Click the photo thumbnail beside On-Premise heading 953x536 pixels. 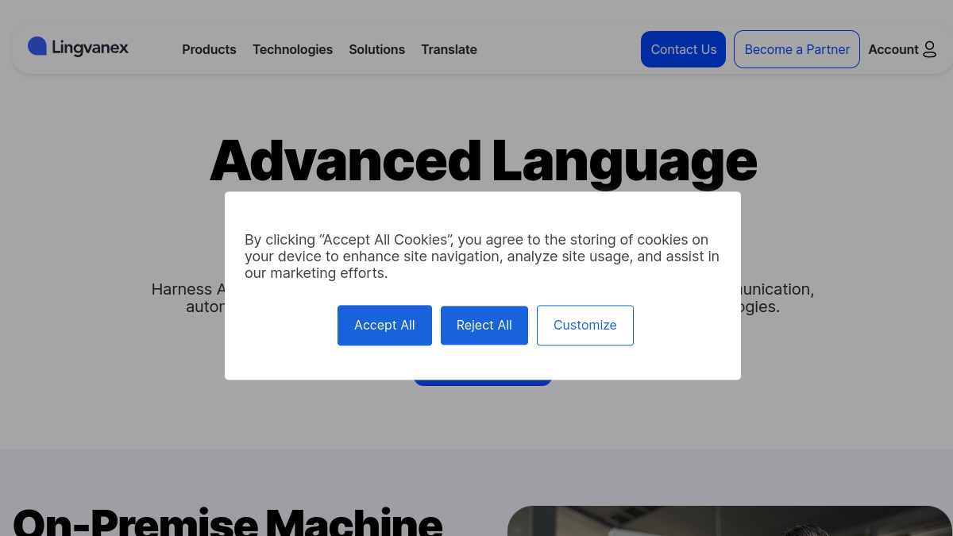729,521
